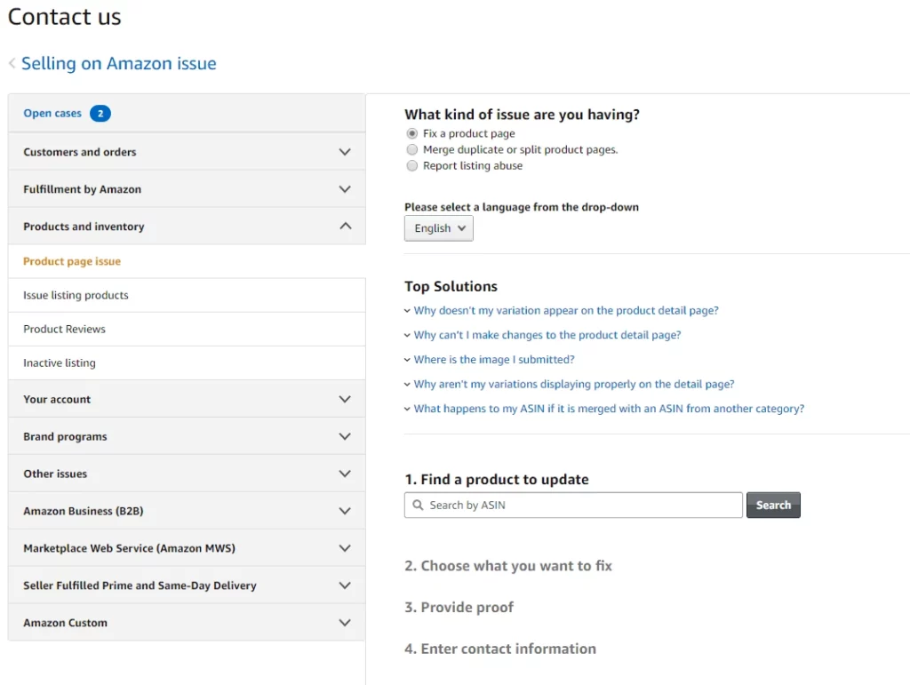Open Product Reviews item
This screenshot has height=685, width=910.
coord(187,329)
